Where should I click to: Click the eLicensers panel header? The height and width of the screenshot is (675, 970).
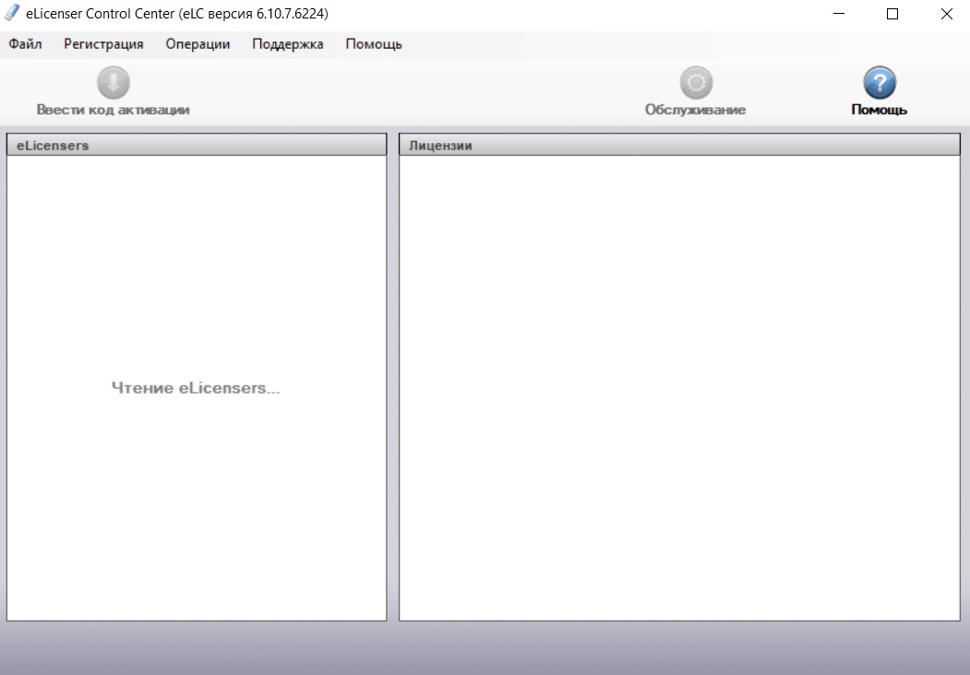197,146
